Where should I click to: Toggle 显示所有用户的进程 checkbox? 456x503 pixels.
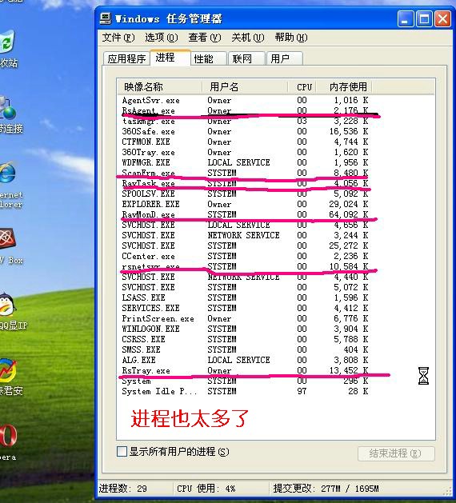click(122, 452)
